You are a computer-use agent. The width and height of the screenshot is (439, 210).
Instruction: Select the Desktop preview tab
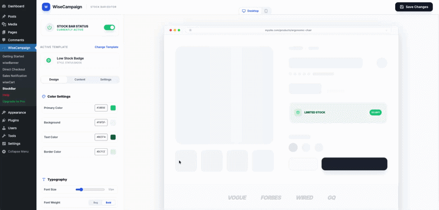click(250, 11)
